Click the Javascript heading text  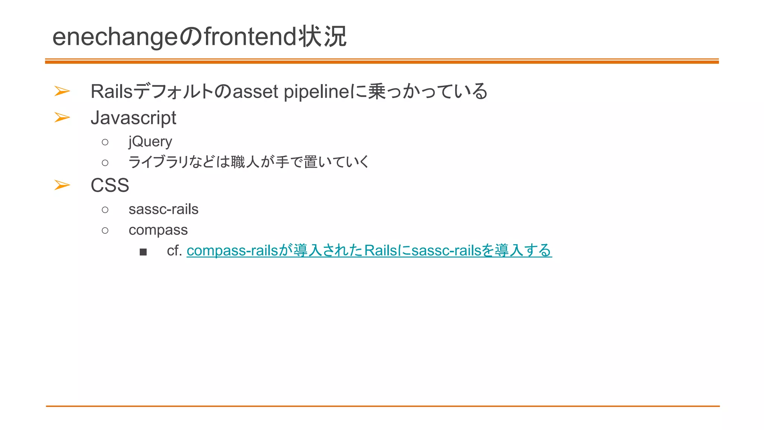coord(134,118)
